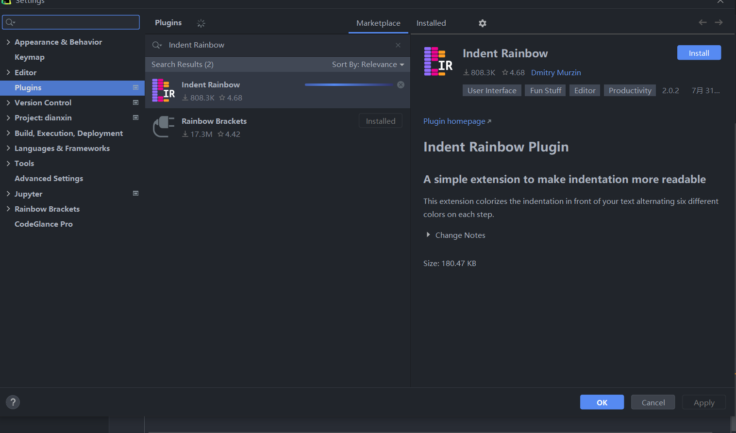This screenshot has width=736, height=433.
Task: Install the Indent Rainbow plugin
Action: point(699,53)
